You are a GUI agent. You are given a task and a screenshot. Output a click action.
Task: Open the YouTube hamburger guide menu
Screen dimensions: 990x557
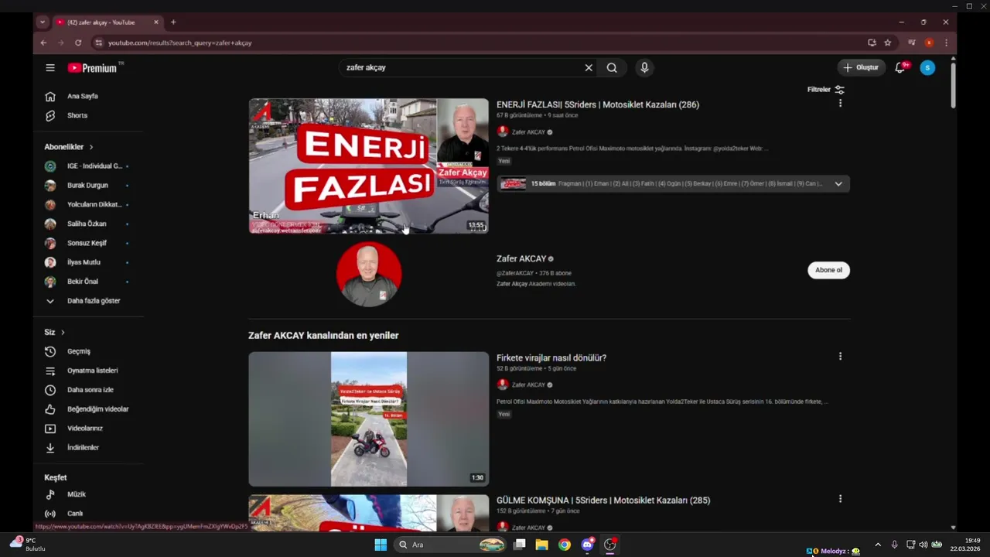50,68
